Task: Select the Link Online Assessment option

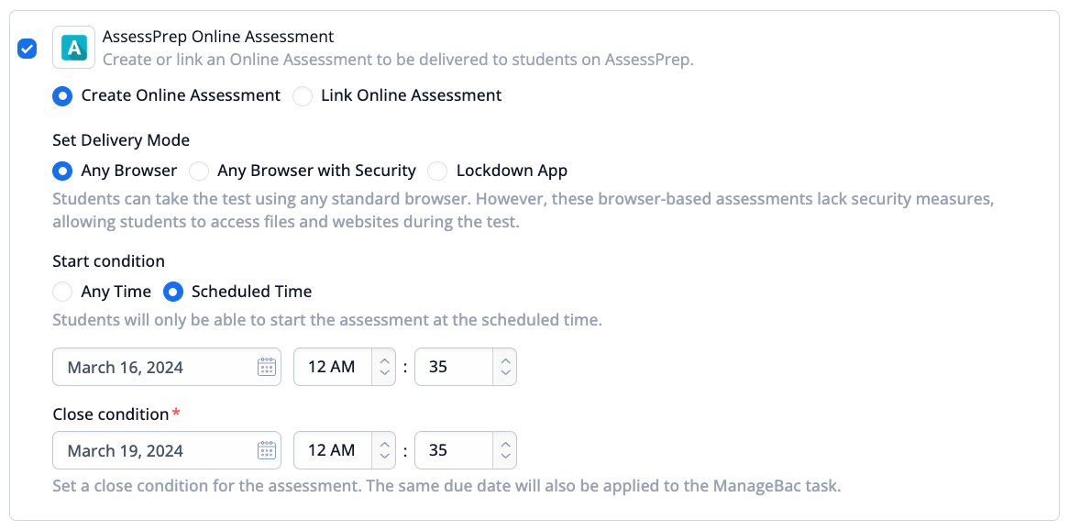Action: (302, 95)
